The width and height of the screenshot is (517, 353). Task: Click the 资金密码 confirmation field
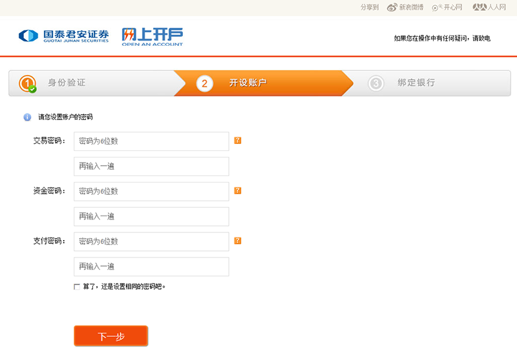151,217
